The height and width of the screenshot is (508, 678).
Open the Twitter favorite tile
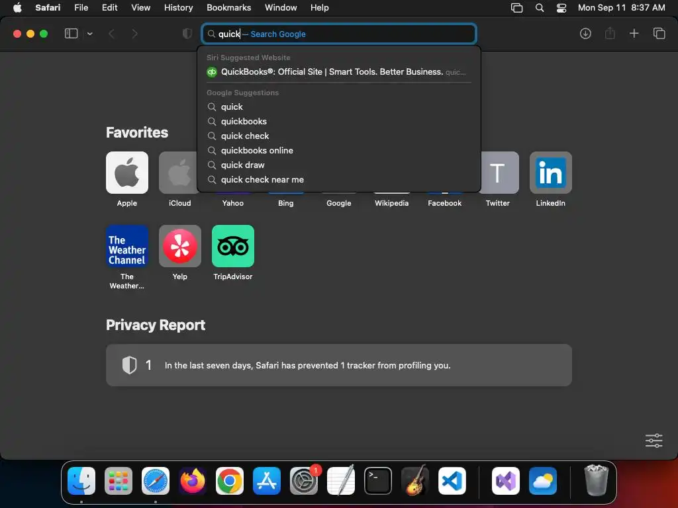coord(499,173)
